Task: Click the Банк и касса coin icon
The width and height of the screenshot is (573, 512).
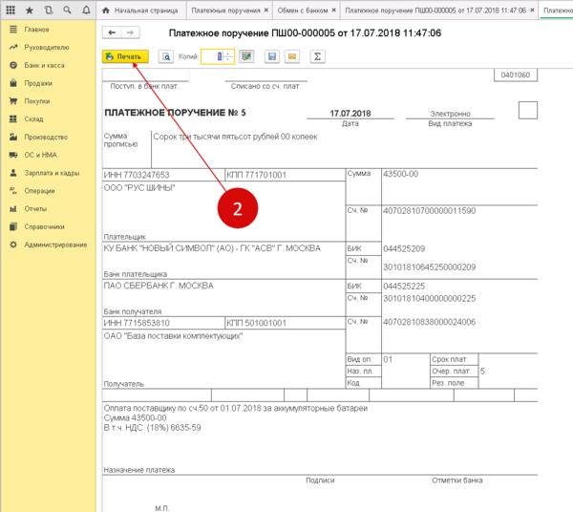Action: 13,65
